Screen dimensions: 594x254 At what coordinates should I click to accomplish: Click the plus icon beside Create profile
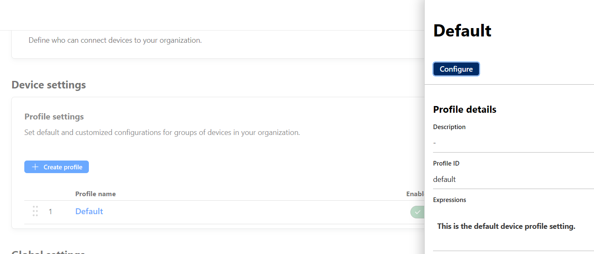coord(35,167)
